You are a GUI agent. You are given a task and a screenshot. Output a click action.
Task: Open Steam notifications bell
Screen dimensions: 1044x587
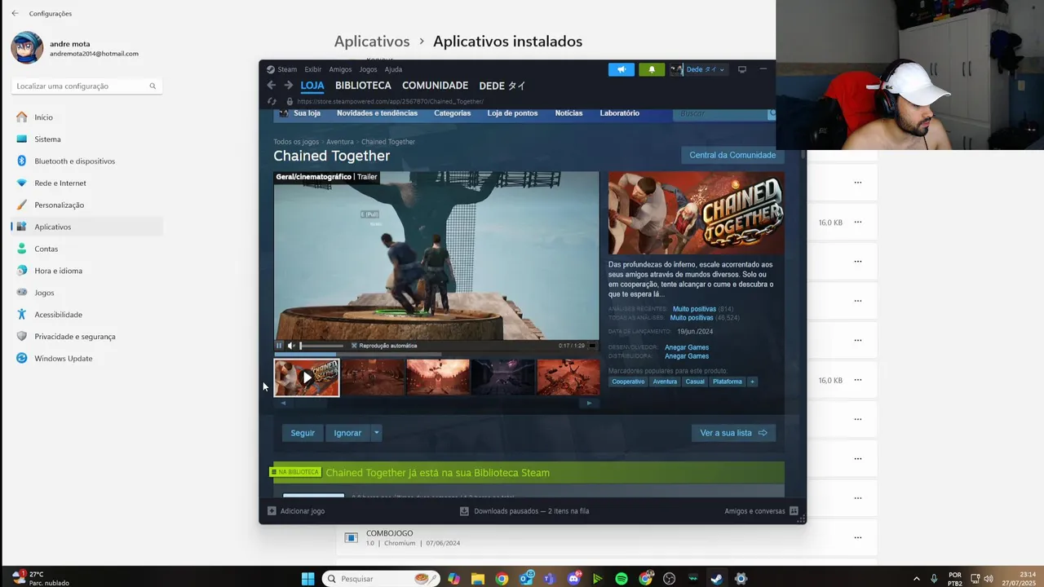coord(652,69)
